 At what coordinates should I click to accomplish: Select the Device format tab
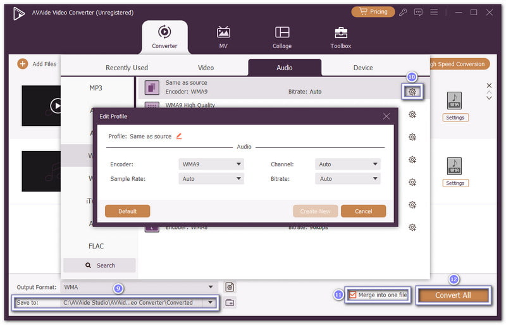[363, 68]
